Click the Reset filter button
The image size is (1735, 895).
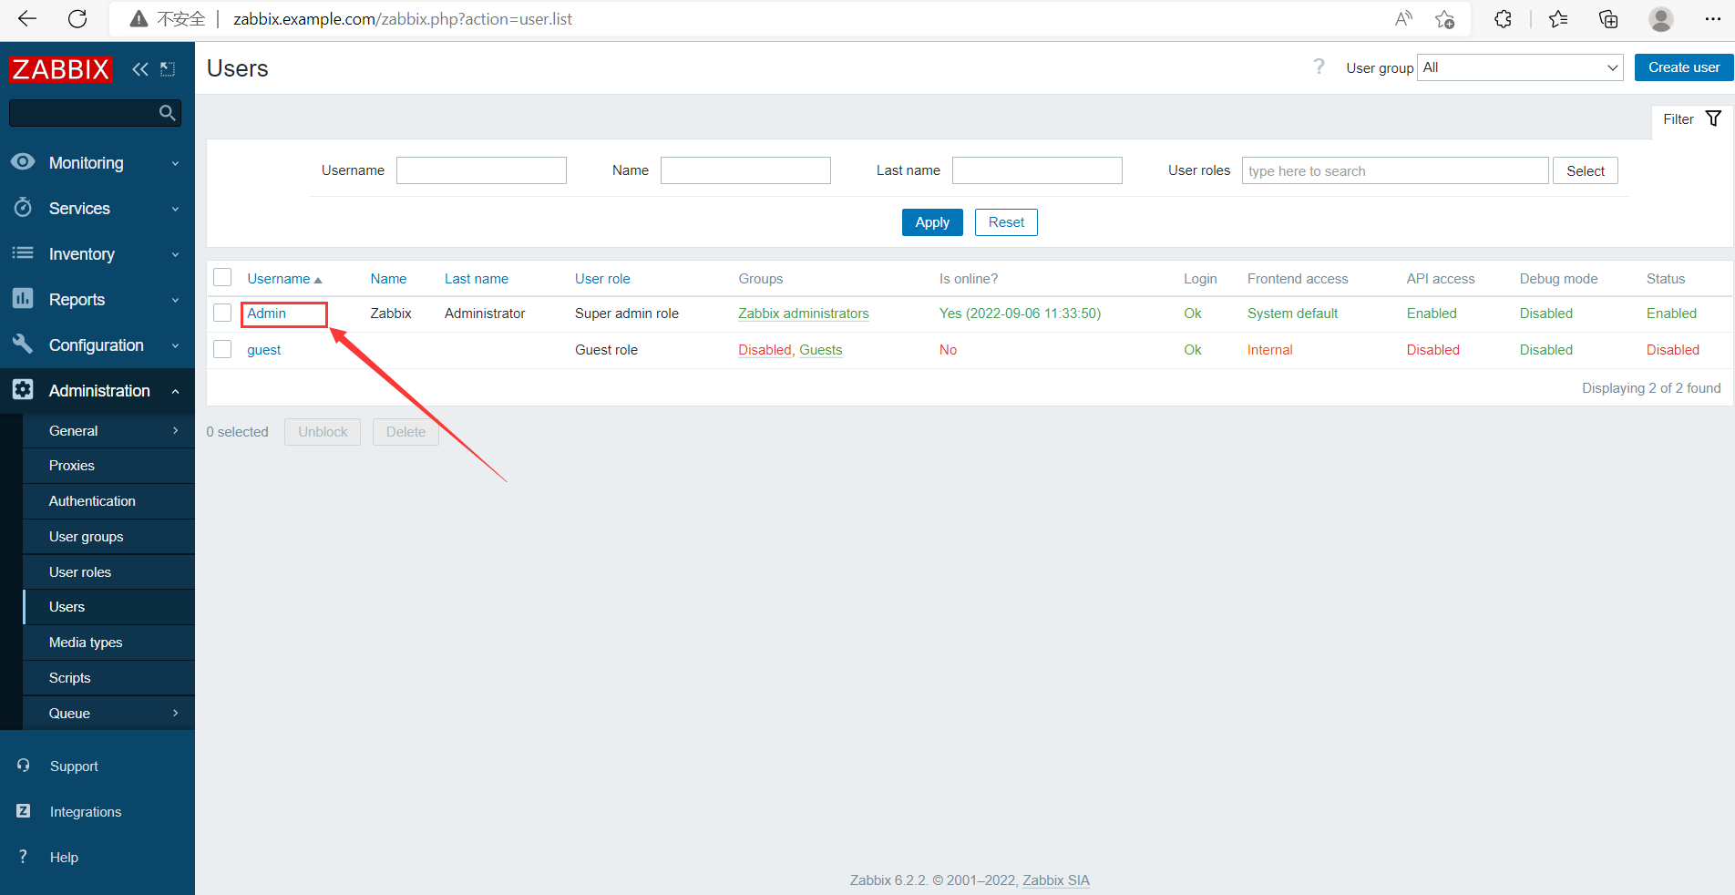(1006, 222)
